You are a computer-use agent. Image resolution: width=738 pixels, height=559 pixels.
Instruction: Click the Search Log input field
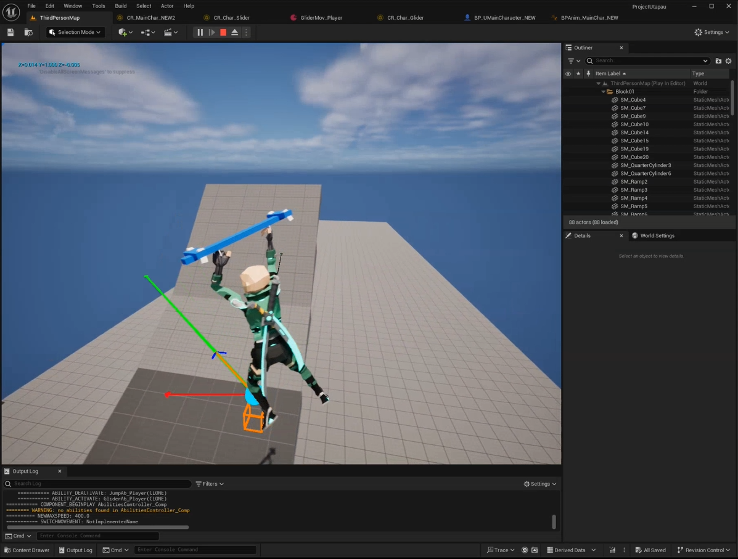(x=99, y=484)
